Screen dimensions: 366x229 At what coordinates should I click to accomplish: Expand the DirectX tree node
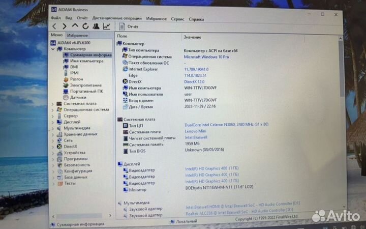click(53, 147)
